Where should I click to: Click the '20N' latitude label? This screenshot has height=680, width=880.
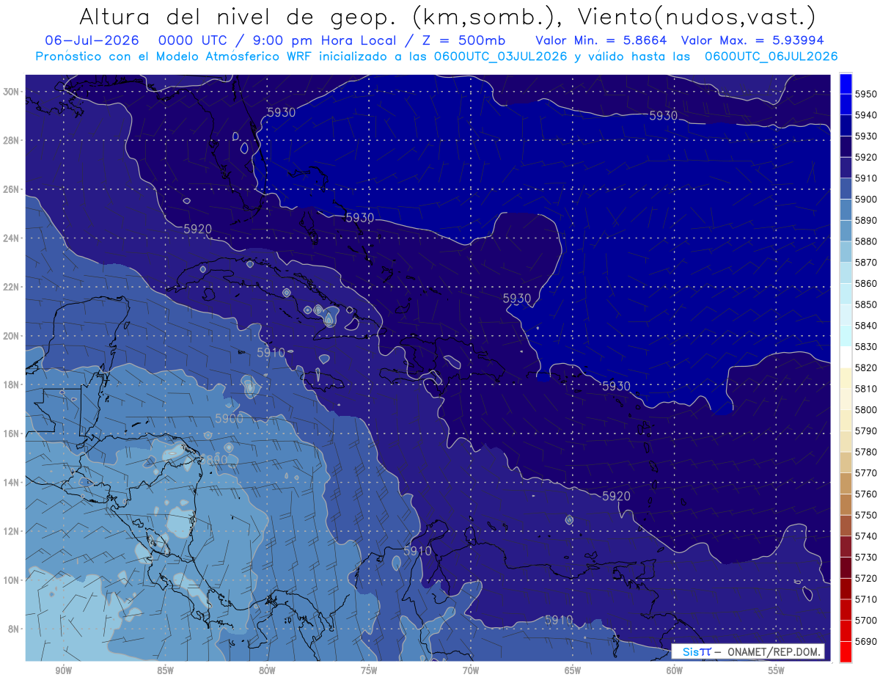[12, 335]
